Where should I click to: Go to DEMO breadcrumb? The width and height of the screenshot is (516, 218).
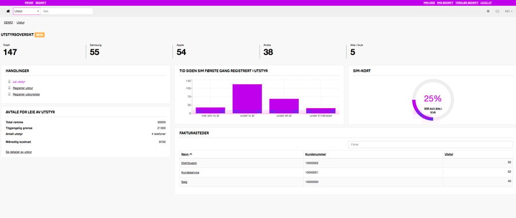pos(8,23)
